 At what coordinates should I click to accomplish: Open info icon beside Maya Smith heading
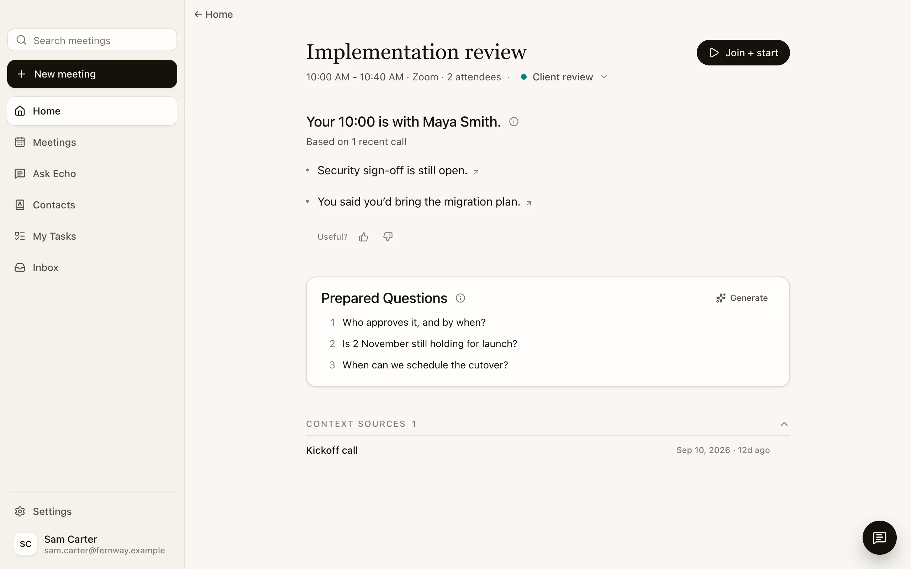click(514, 122)
